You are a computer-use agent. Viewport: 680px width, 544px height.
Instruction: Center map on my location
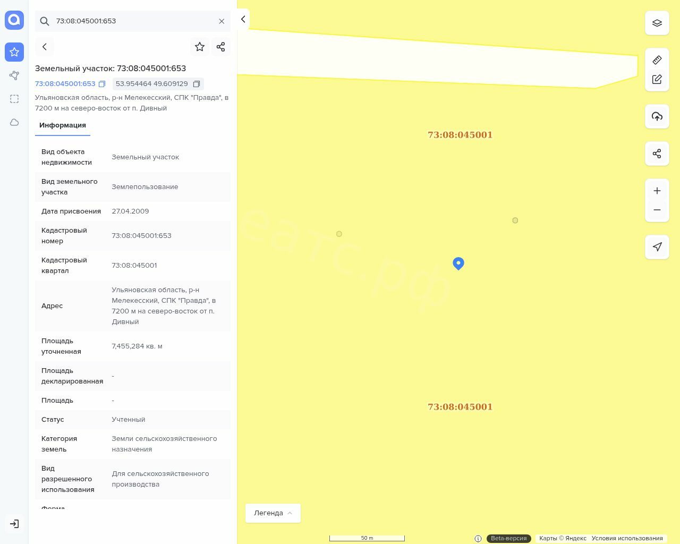click(x=657, y=247)
